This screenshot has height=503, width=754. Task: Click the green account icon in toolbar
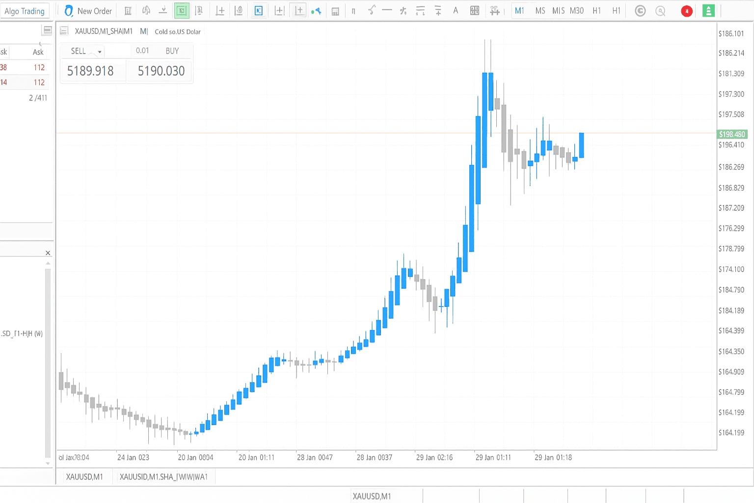[708, 11]
